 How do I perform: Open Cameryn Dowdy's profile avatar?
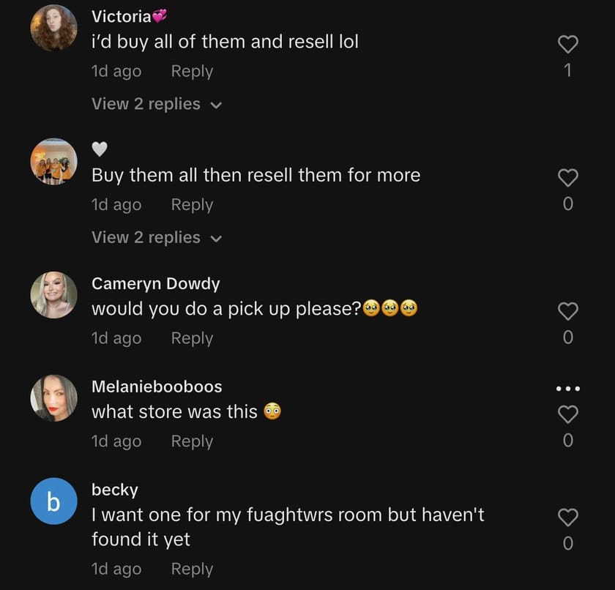53,295
